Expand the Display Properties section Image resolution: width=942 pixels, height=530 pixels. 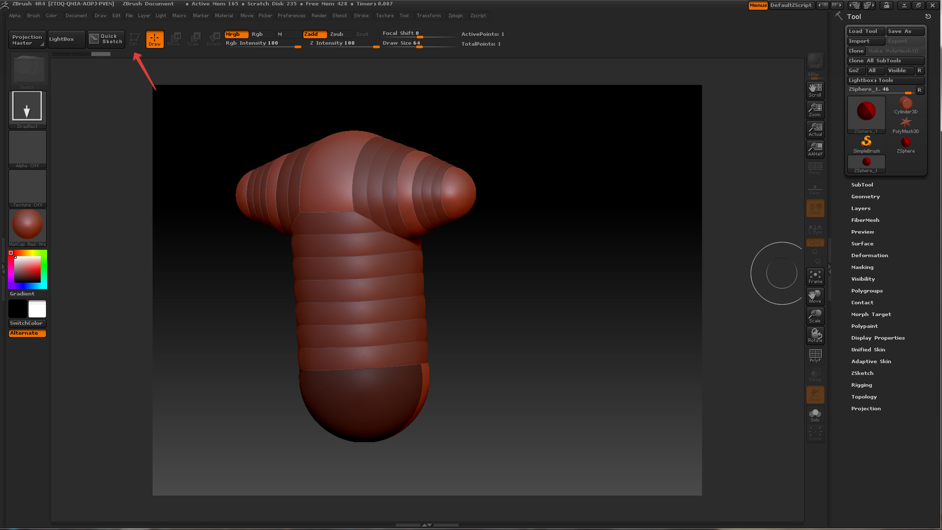(x=878, y=338)
